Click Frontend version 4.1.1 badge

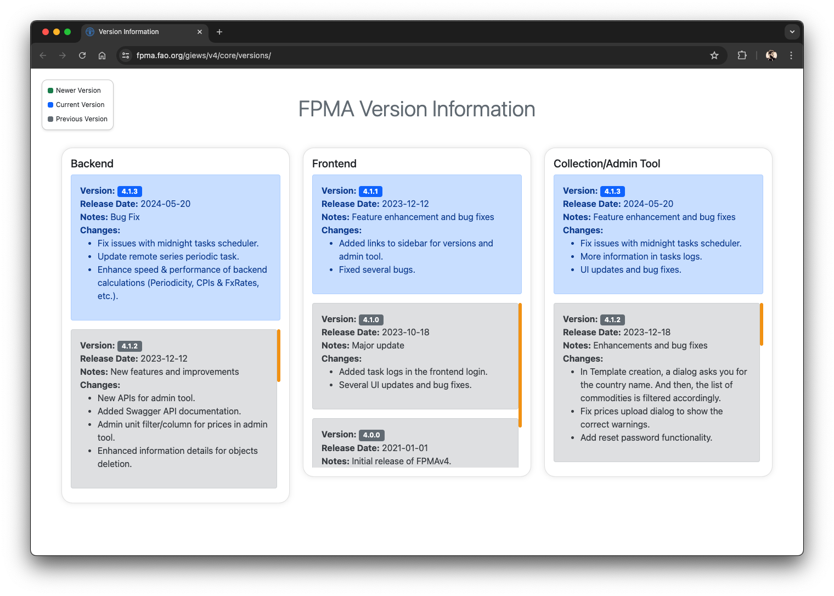[371, 192]
